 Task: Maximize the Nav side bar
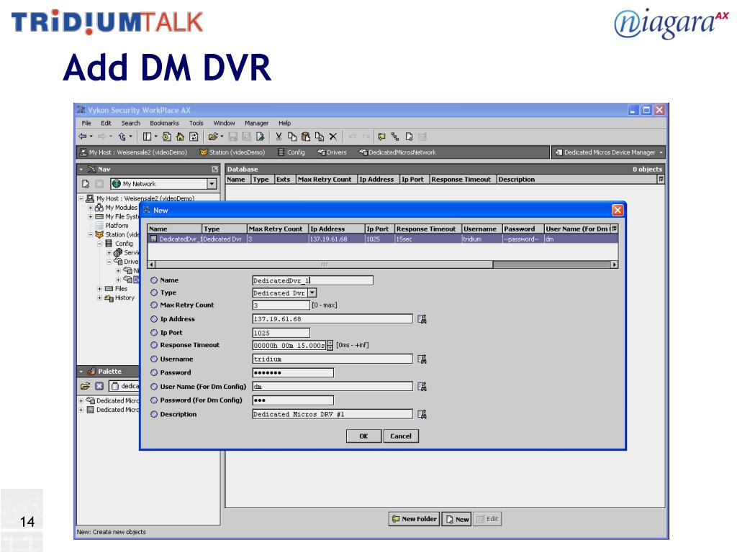214,169
